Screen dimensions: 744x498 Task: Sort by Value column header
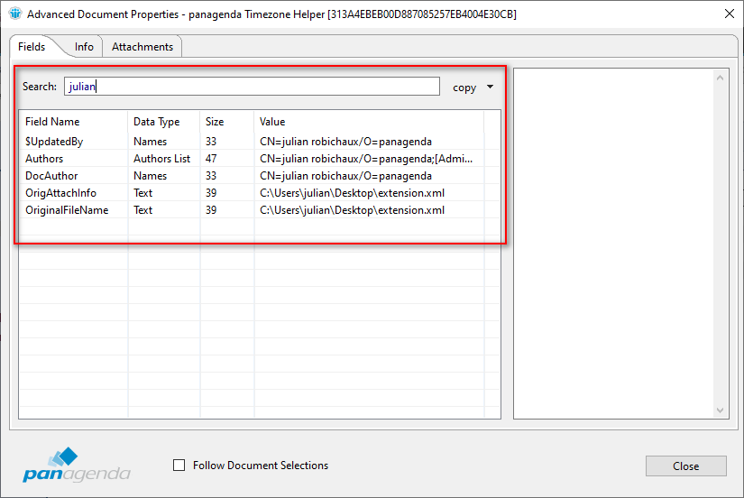pos(369,122)
